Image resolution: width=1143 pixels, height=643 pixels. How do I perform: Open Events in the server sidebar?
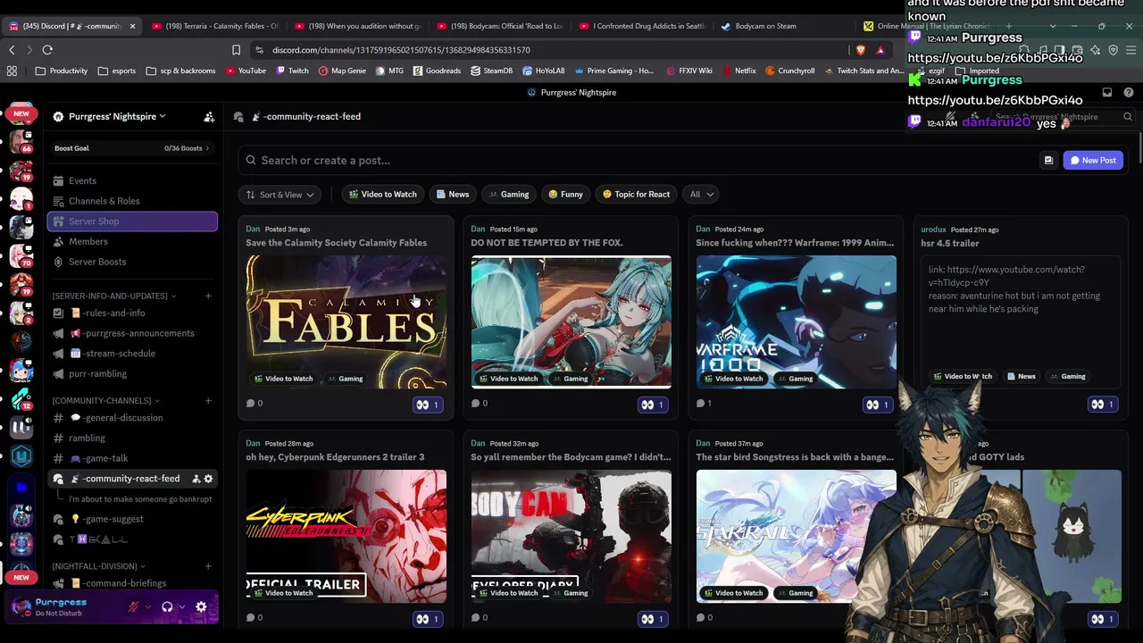point(132,180)
